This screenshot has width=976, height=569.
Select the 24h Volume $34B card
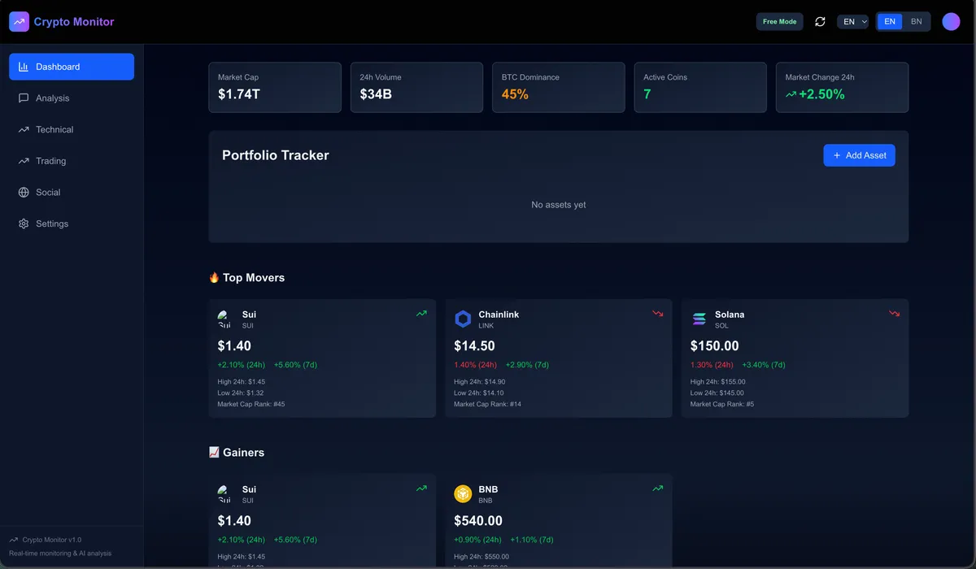pos(416,87)
